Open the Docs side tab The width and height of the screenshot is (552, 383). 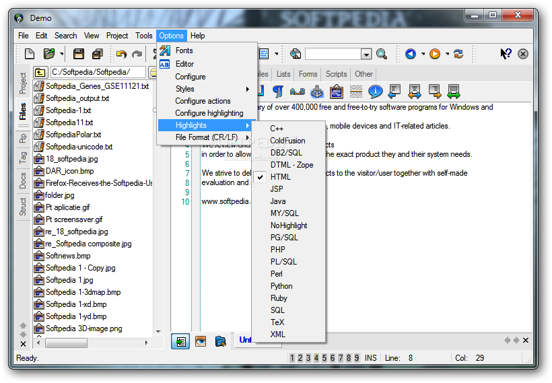23,180
